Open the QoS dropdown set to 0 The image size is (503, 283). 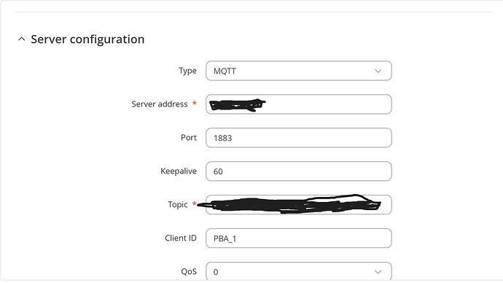click(x=299, y=271)
